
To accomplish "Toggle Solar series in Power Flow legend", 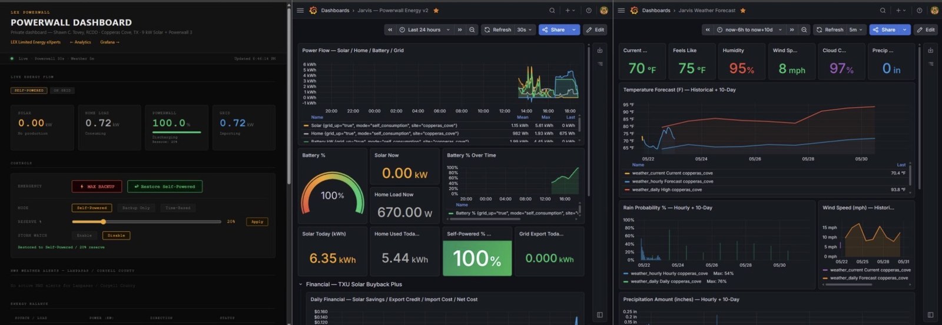I will click(384, 125).
